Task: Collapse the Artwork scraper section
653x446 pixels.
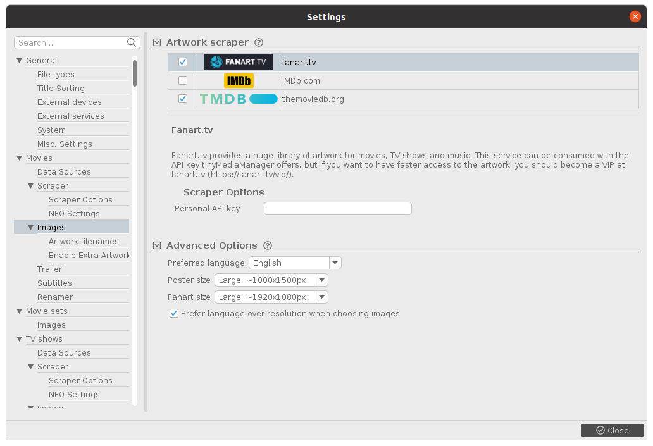Action: point(157,43)
